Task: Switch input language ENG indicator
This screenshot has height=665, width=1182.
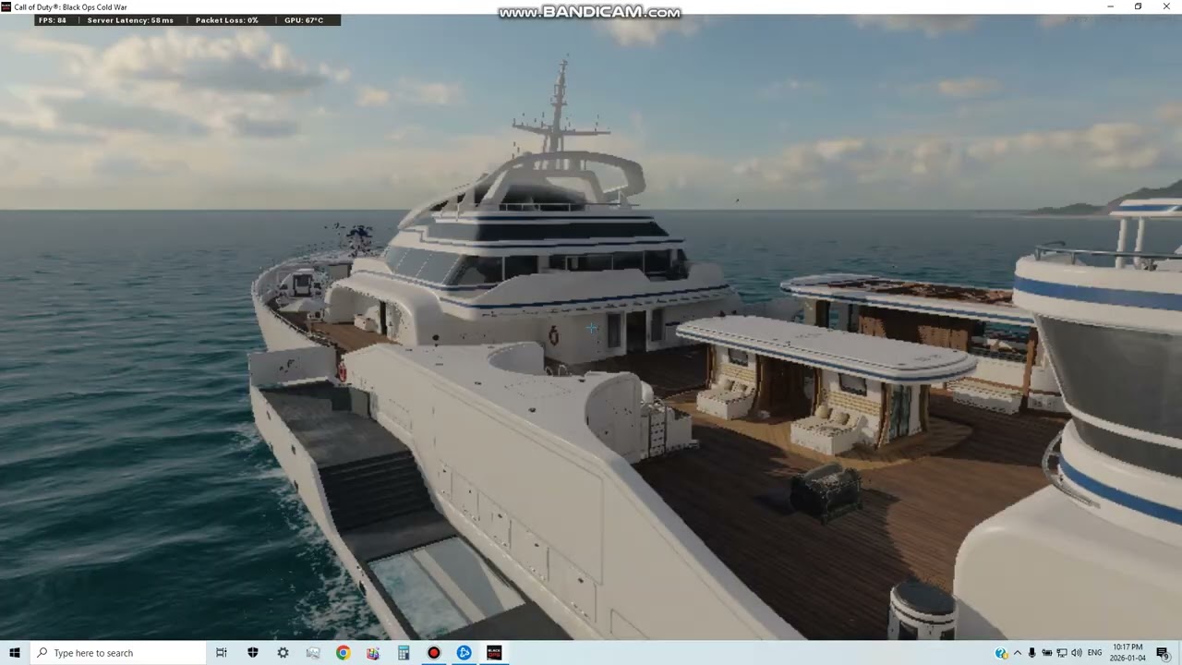Action: (x=1095, y=653)
